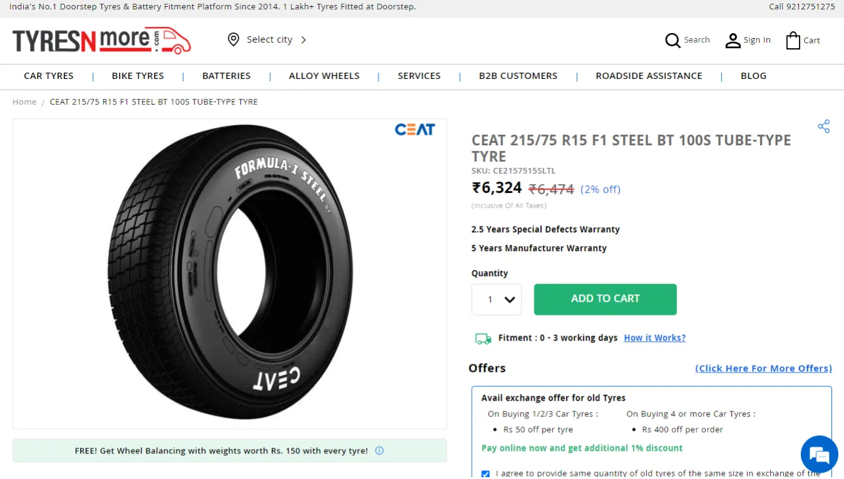The width and height of the screenshot is (844, 479).
Task: Open the shopping cart icon
Action: click(x=793, y=41)
